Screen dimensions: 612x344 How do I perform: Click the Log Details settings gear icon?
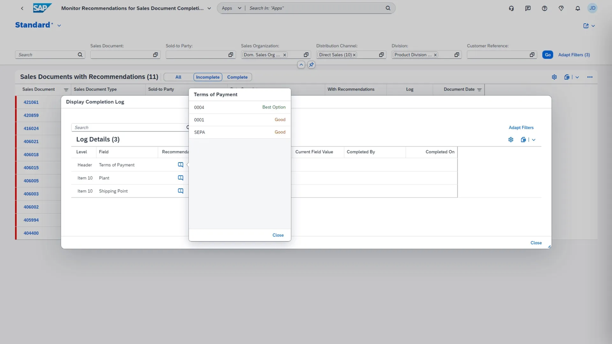coord(511,140)
